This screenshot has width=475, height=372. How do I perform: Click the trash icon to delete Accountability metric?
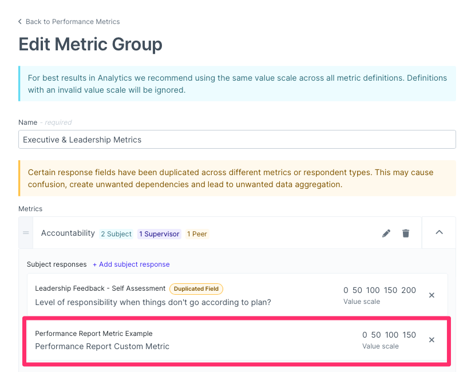pyautogui.click(x=406, y=233)
